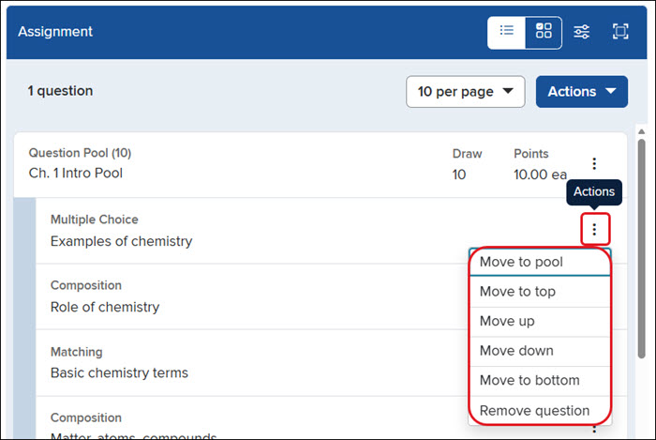This screenshot has height=440, width=656.
Task: Switch to list view icon
Action: (507, 32)
